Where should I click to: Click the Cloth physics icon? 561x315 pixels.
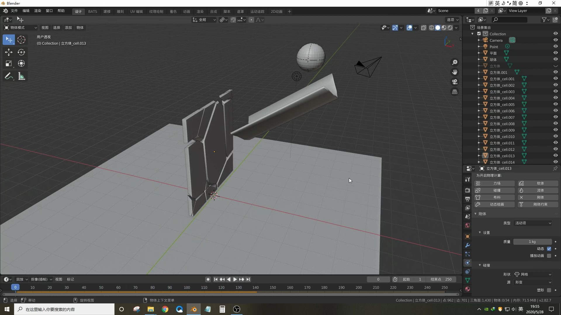tap(478, 197)
